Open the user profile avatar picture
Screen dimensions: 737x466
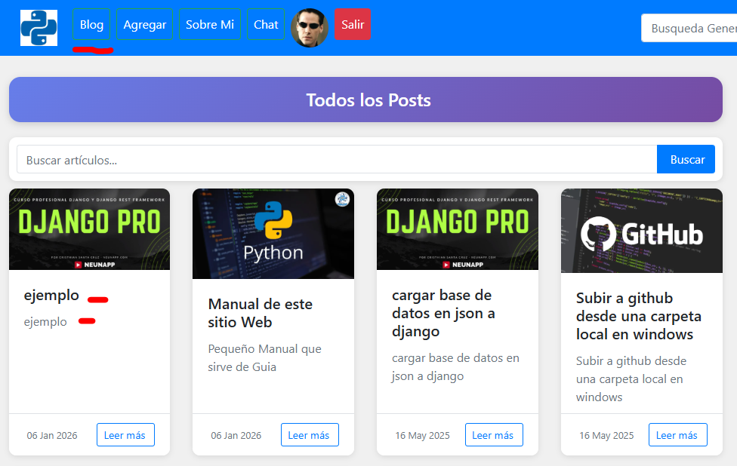pos(310,28)
